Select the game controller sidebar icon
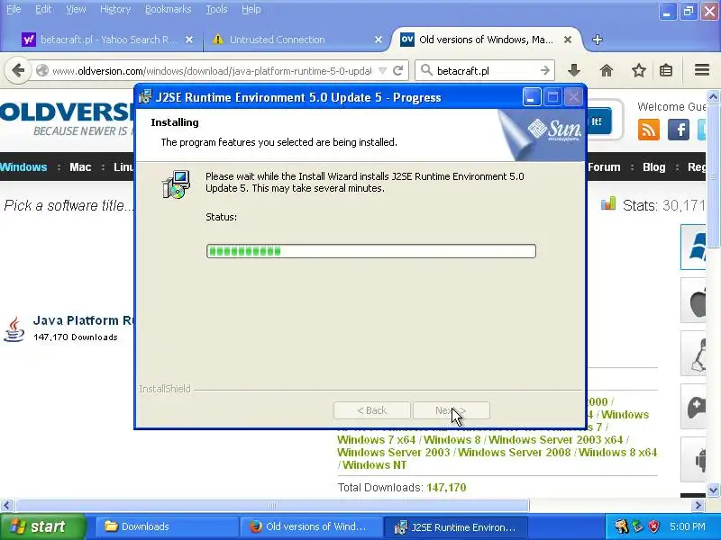Viewport: 721px width, 540px height. click(694, 407)
